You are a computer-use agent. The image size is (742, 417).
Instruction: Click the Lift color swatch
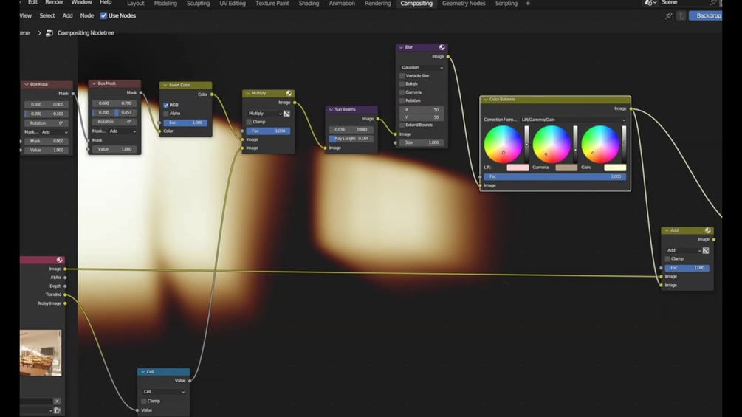(x=518, y=168)
